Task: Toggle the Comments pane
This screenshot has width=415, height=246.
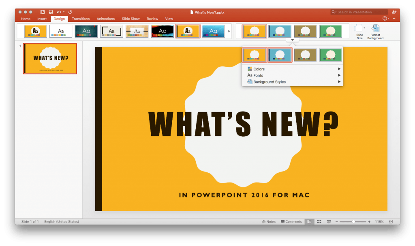Action: pos(291,222)
